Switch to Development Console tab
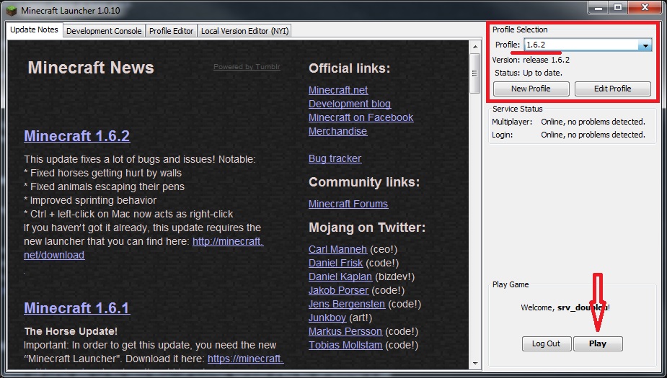 (104, 31)
